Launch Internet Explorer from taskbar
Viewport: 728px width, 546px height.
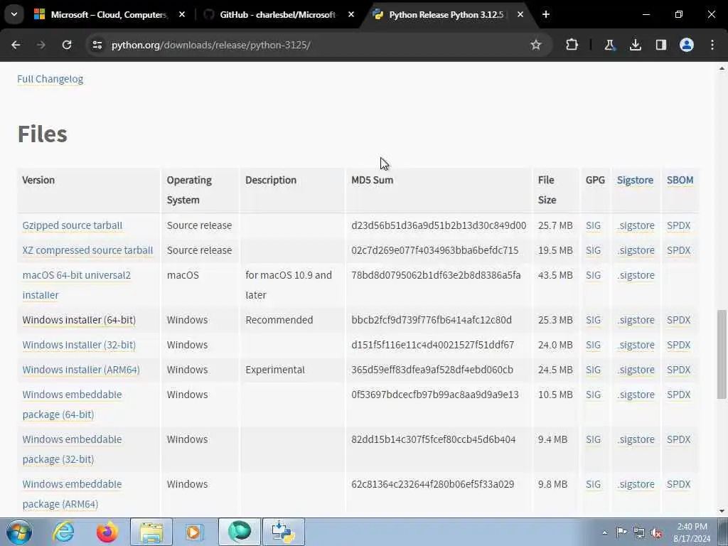point(63,532)
